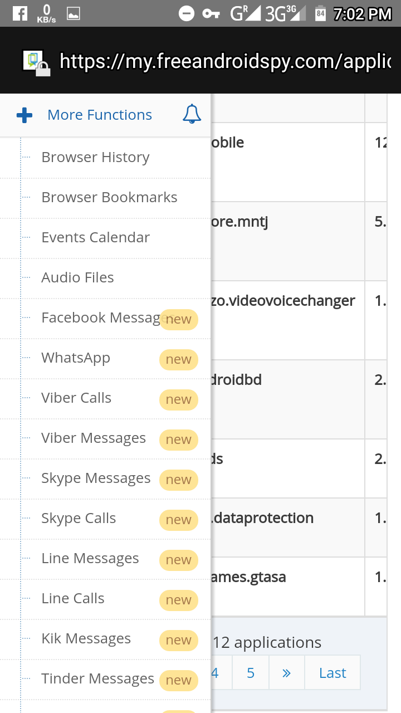401x713 pixels.
Task: Click the notification bell icon
Action: pos(192,114)
